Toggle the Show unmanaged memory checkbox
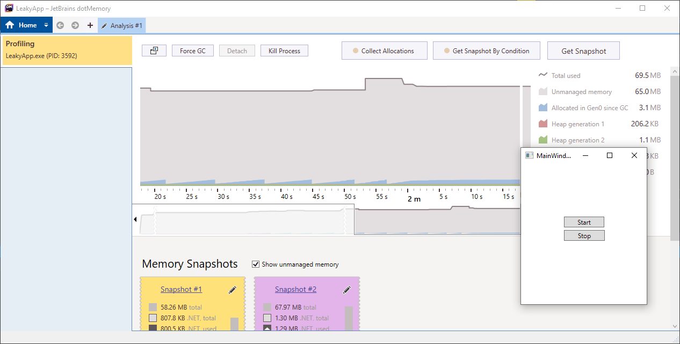 256,263
